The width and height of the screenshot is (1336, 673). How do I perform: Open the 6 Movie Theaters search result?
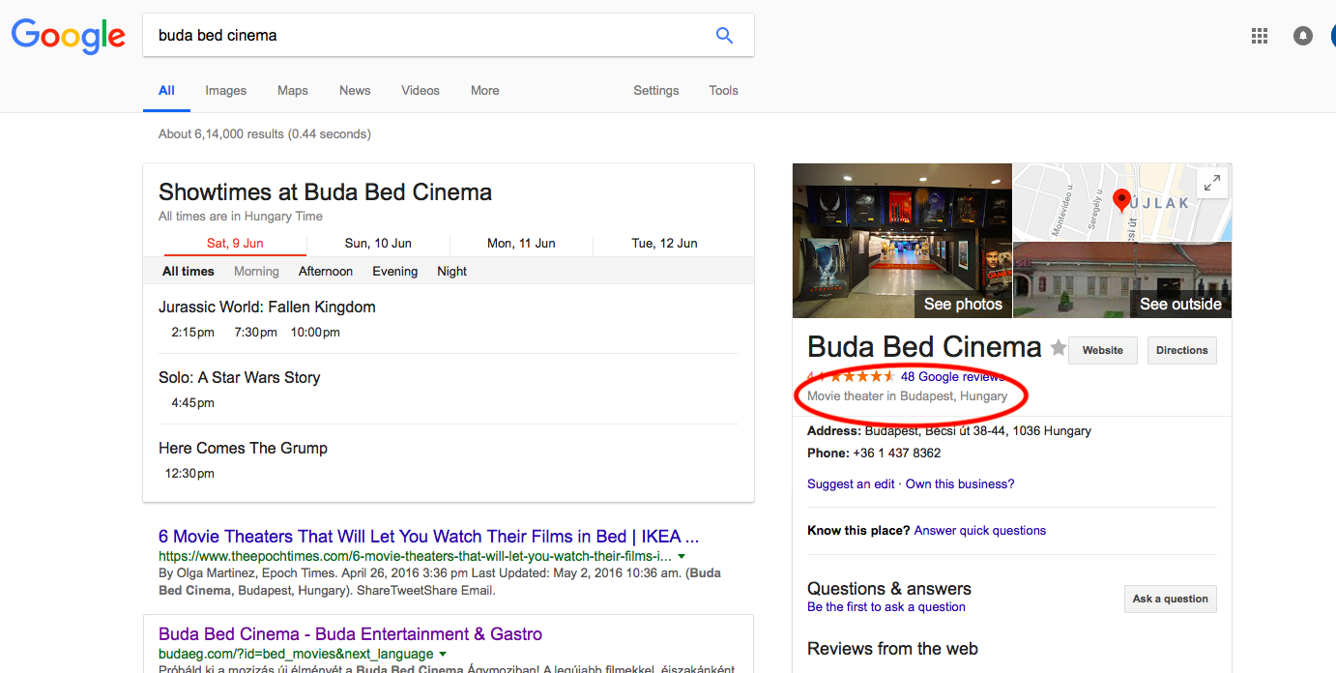click(x=428, y=536)
